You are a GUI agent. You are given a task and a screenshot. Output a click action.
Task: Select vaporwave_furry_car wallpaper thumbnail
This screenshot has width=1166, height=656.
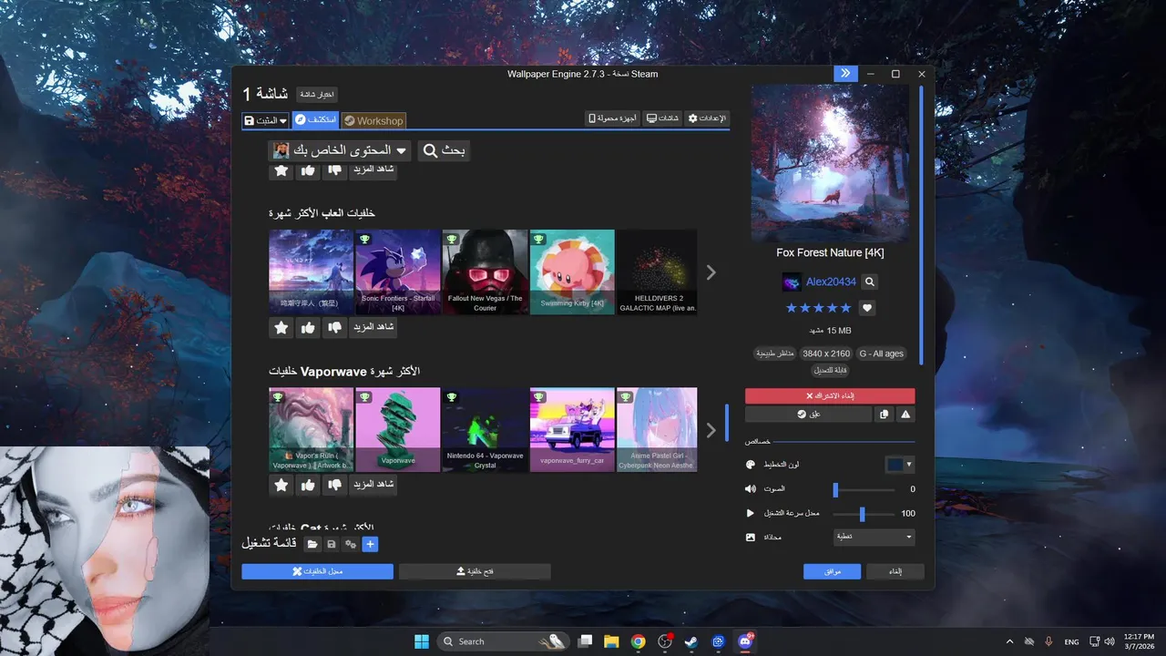point(572,429)
